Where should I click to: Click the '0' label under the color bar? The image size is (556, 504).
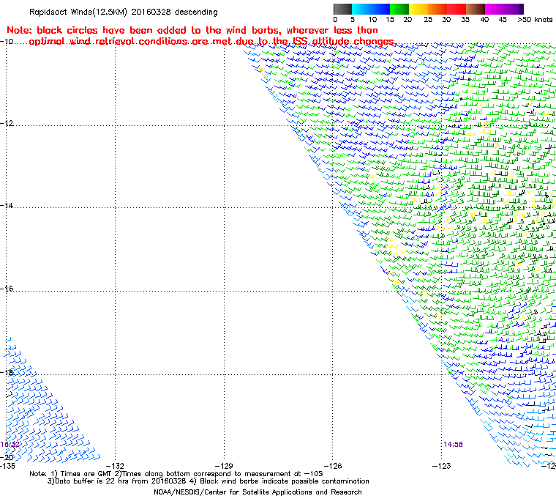pos(336,20)
